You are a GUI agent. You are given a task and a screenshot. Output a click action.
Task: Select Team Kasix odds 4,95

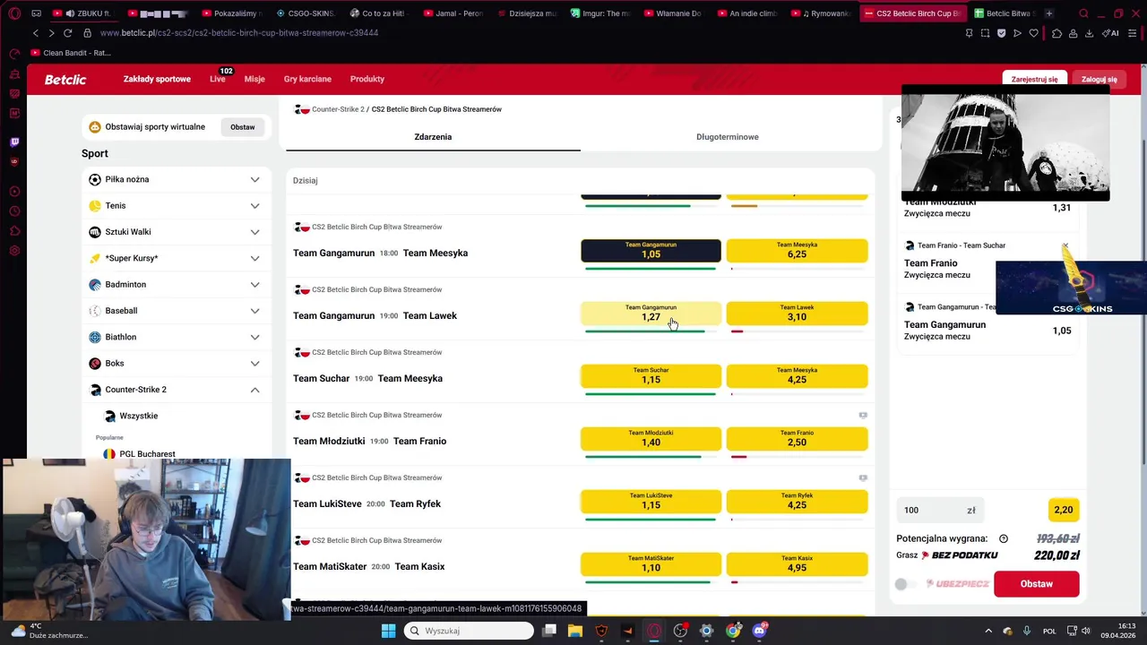(797, 563)
